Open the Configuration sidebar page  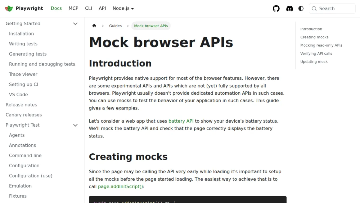(24, 166)
